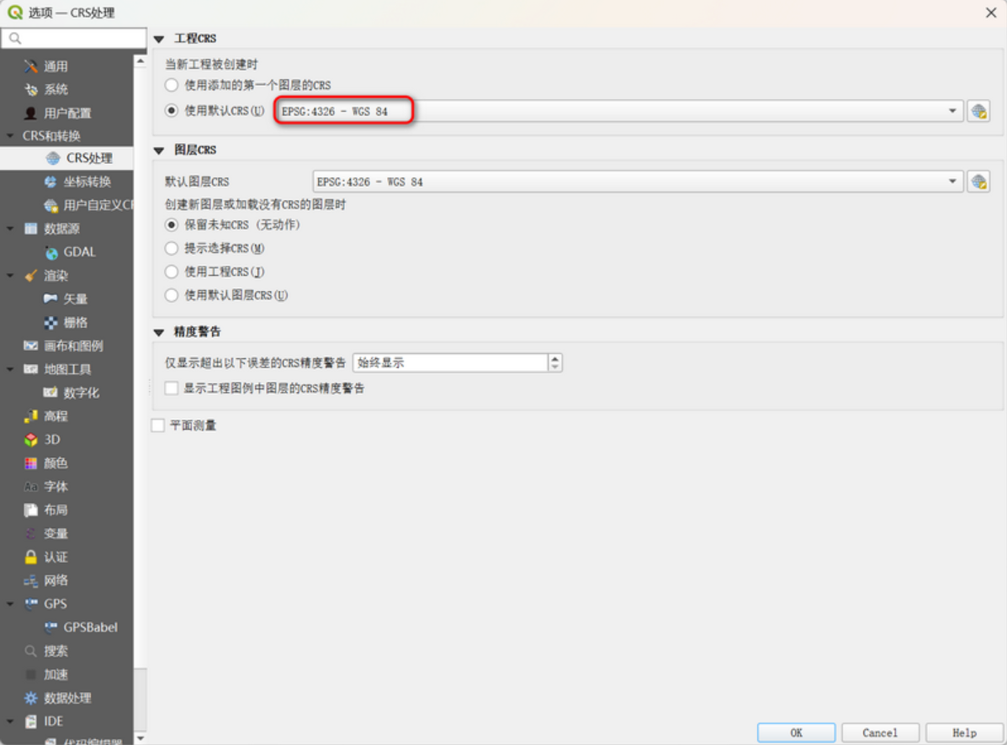This screenshot has width=1007, height=745.
Task: Open the 栅格 (Raster) rendering page
Action: point(75,322)
